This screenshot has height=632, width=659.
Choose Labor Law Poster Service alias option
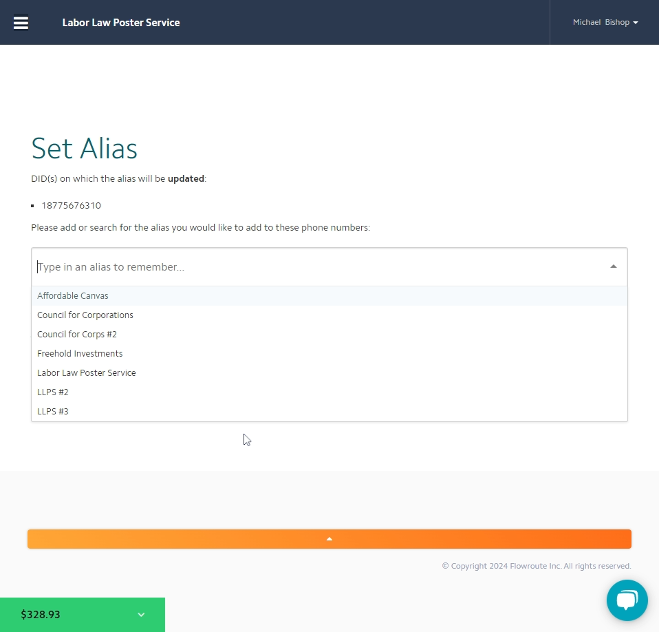tap(87, 373)
